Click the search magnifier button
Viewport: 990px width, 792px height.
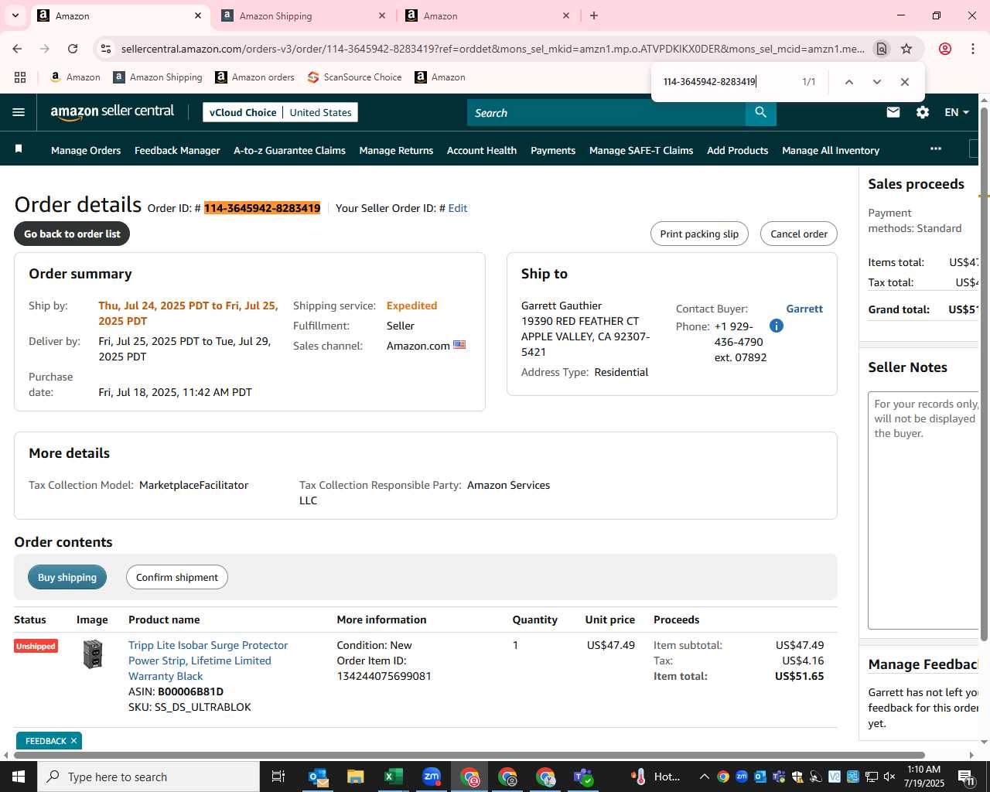click(761, 113)
